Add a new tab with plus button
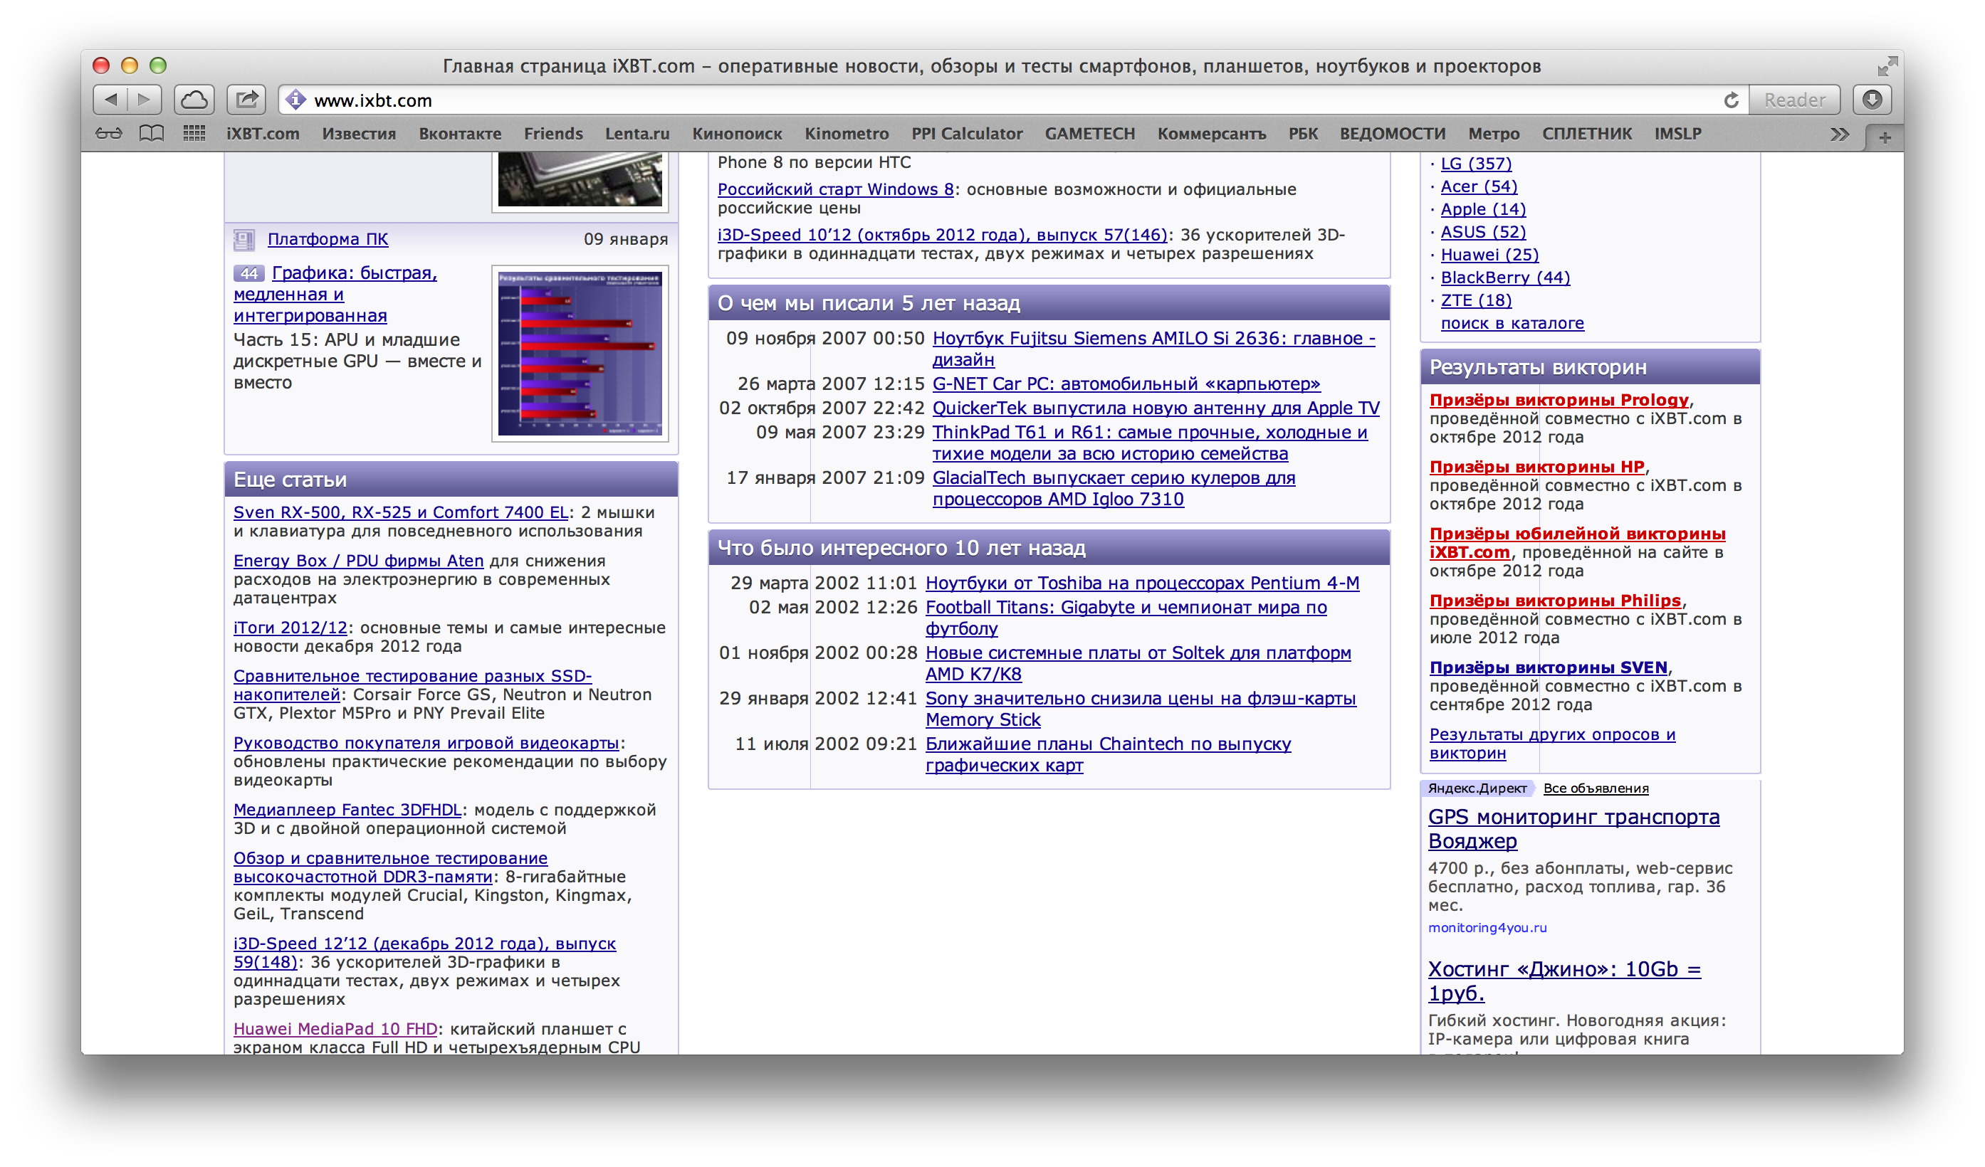Image resolution: width=1985 pixels, height=1167 pixels. click(1884, 138)
